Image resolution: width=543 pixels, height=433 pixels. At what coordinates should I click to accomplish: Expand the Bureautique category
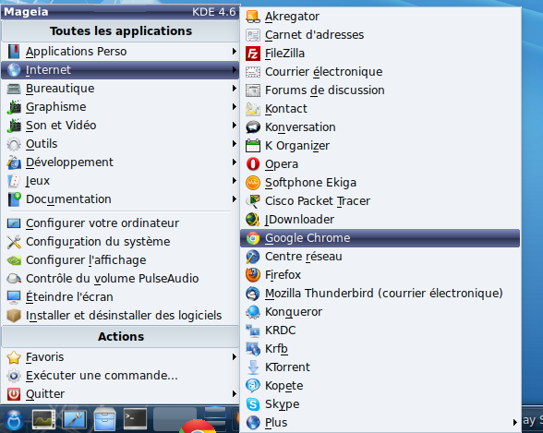click(x=120, y=89)
